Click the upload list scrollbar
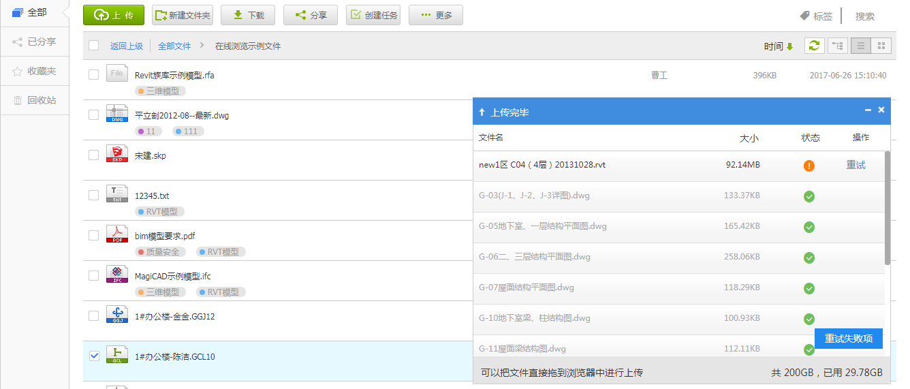 click(887, 208)
